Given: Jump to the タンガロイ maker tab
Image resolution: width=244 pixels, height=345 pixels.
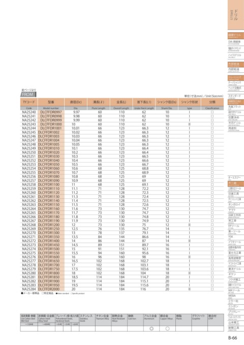Looking at the screenshot, I should click(x=236, y=205).
